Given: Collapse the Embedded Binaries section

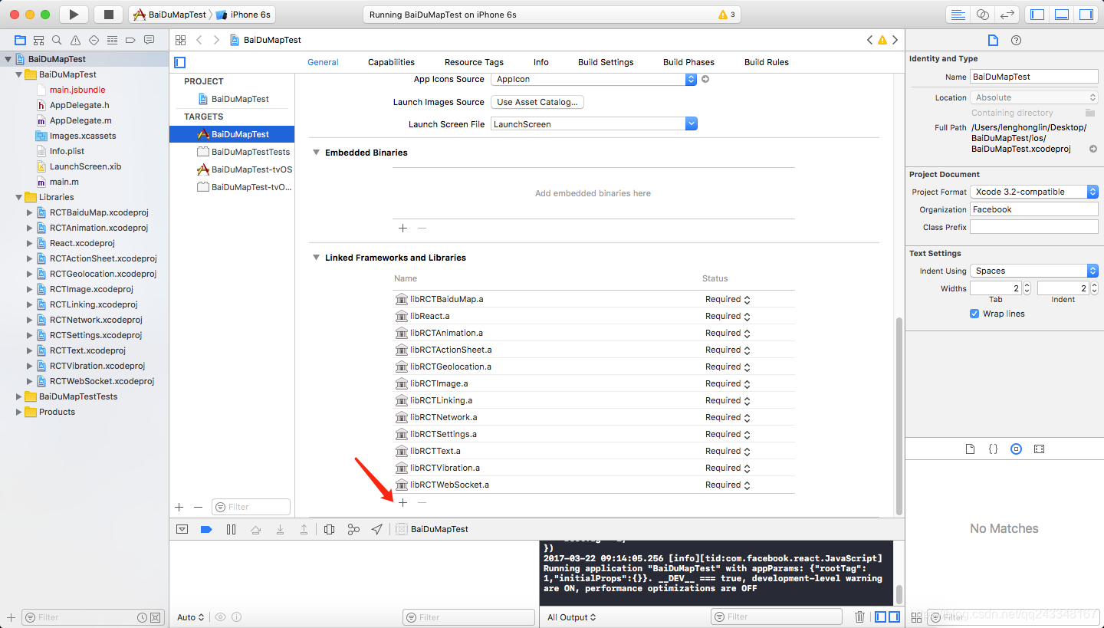Looking at the screenshot, I should click(x=316, y=153).
